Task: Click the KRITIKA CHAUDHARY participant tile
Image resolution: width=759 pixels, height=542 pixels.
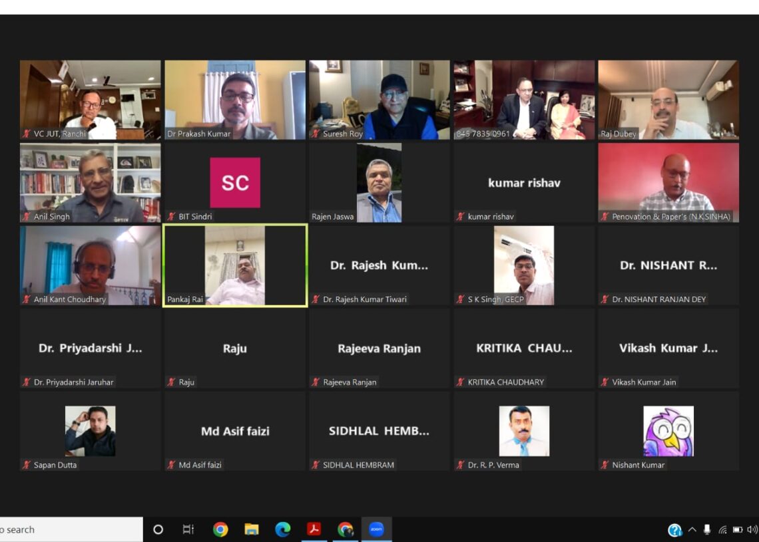Action: [524, 348]
